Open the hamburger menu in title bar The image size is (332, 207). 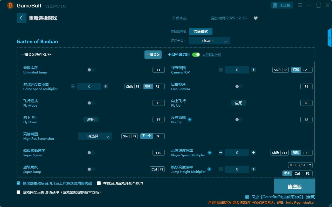[x=300, y=5]
